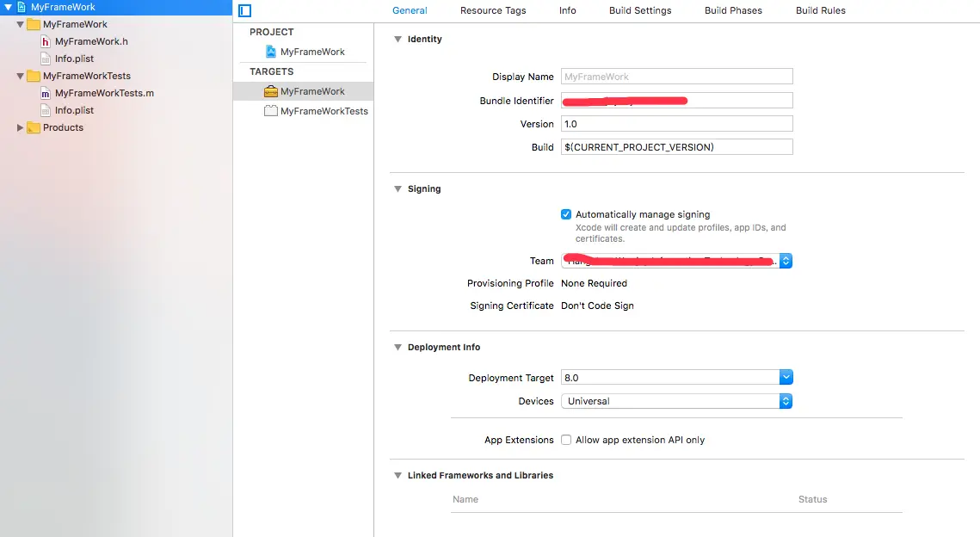980x537 pixels.
Task: Click the Products folder icon
Action: coord(34,127)
